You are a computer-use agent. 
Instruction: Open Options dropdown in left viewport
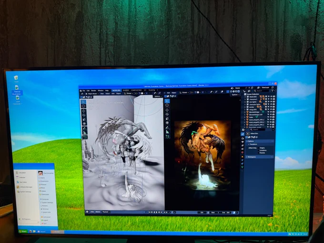[157, 96]
